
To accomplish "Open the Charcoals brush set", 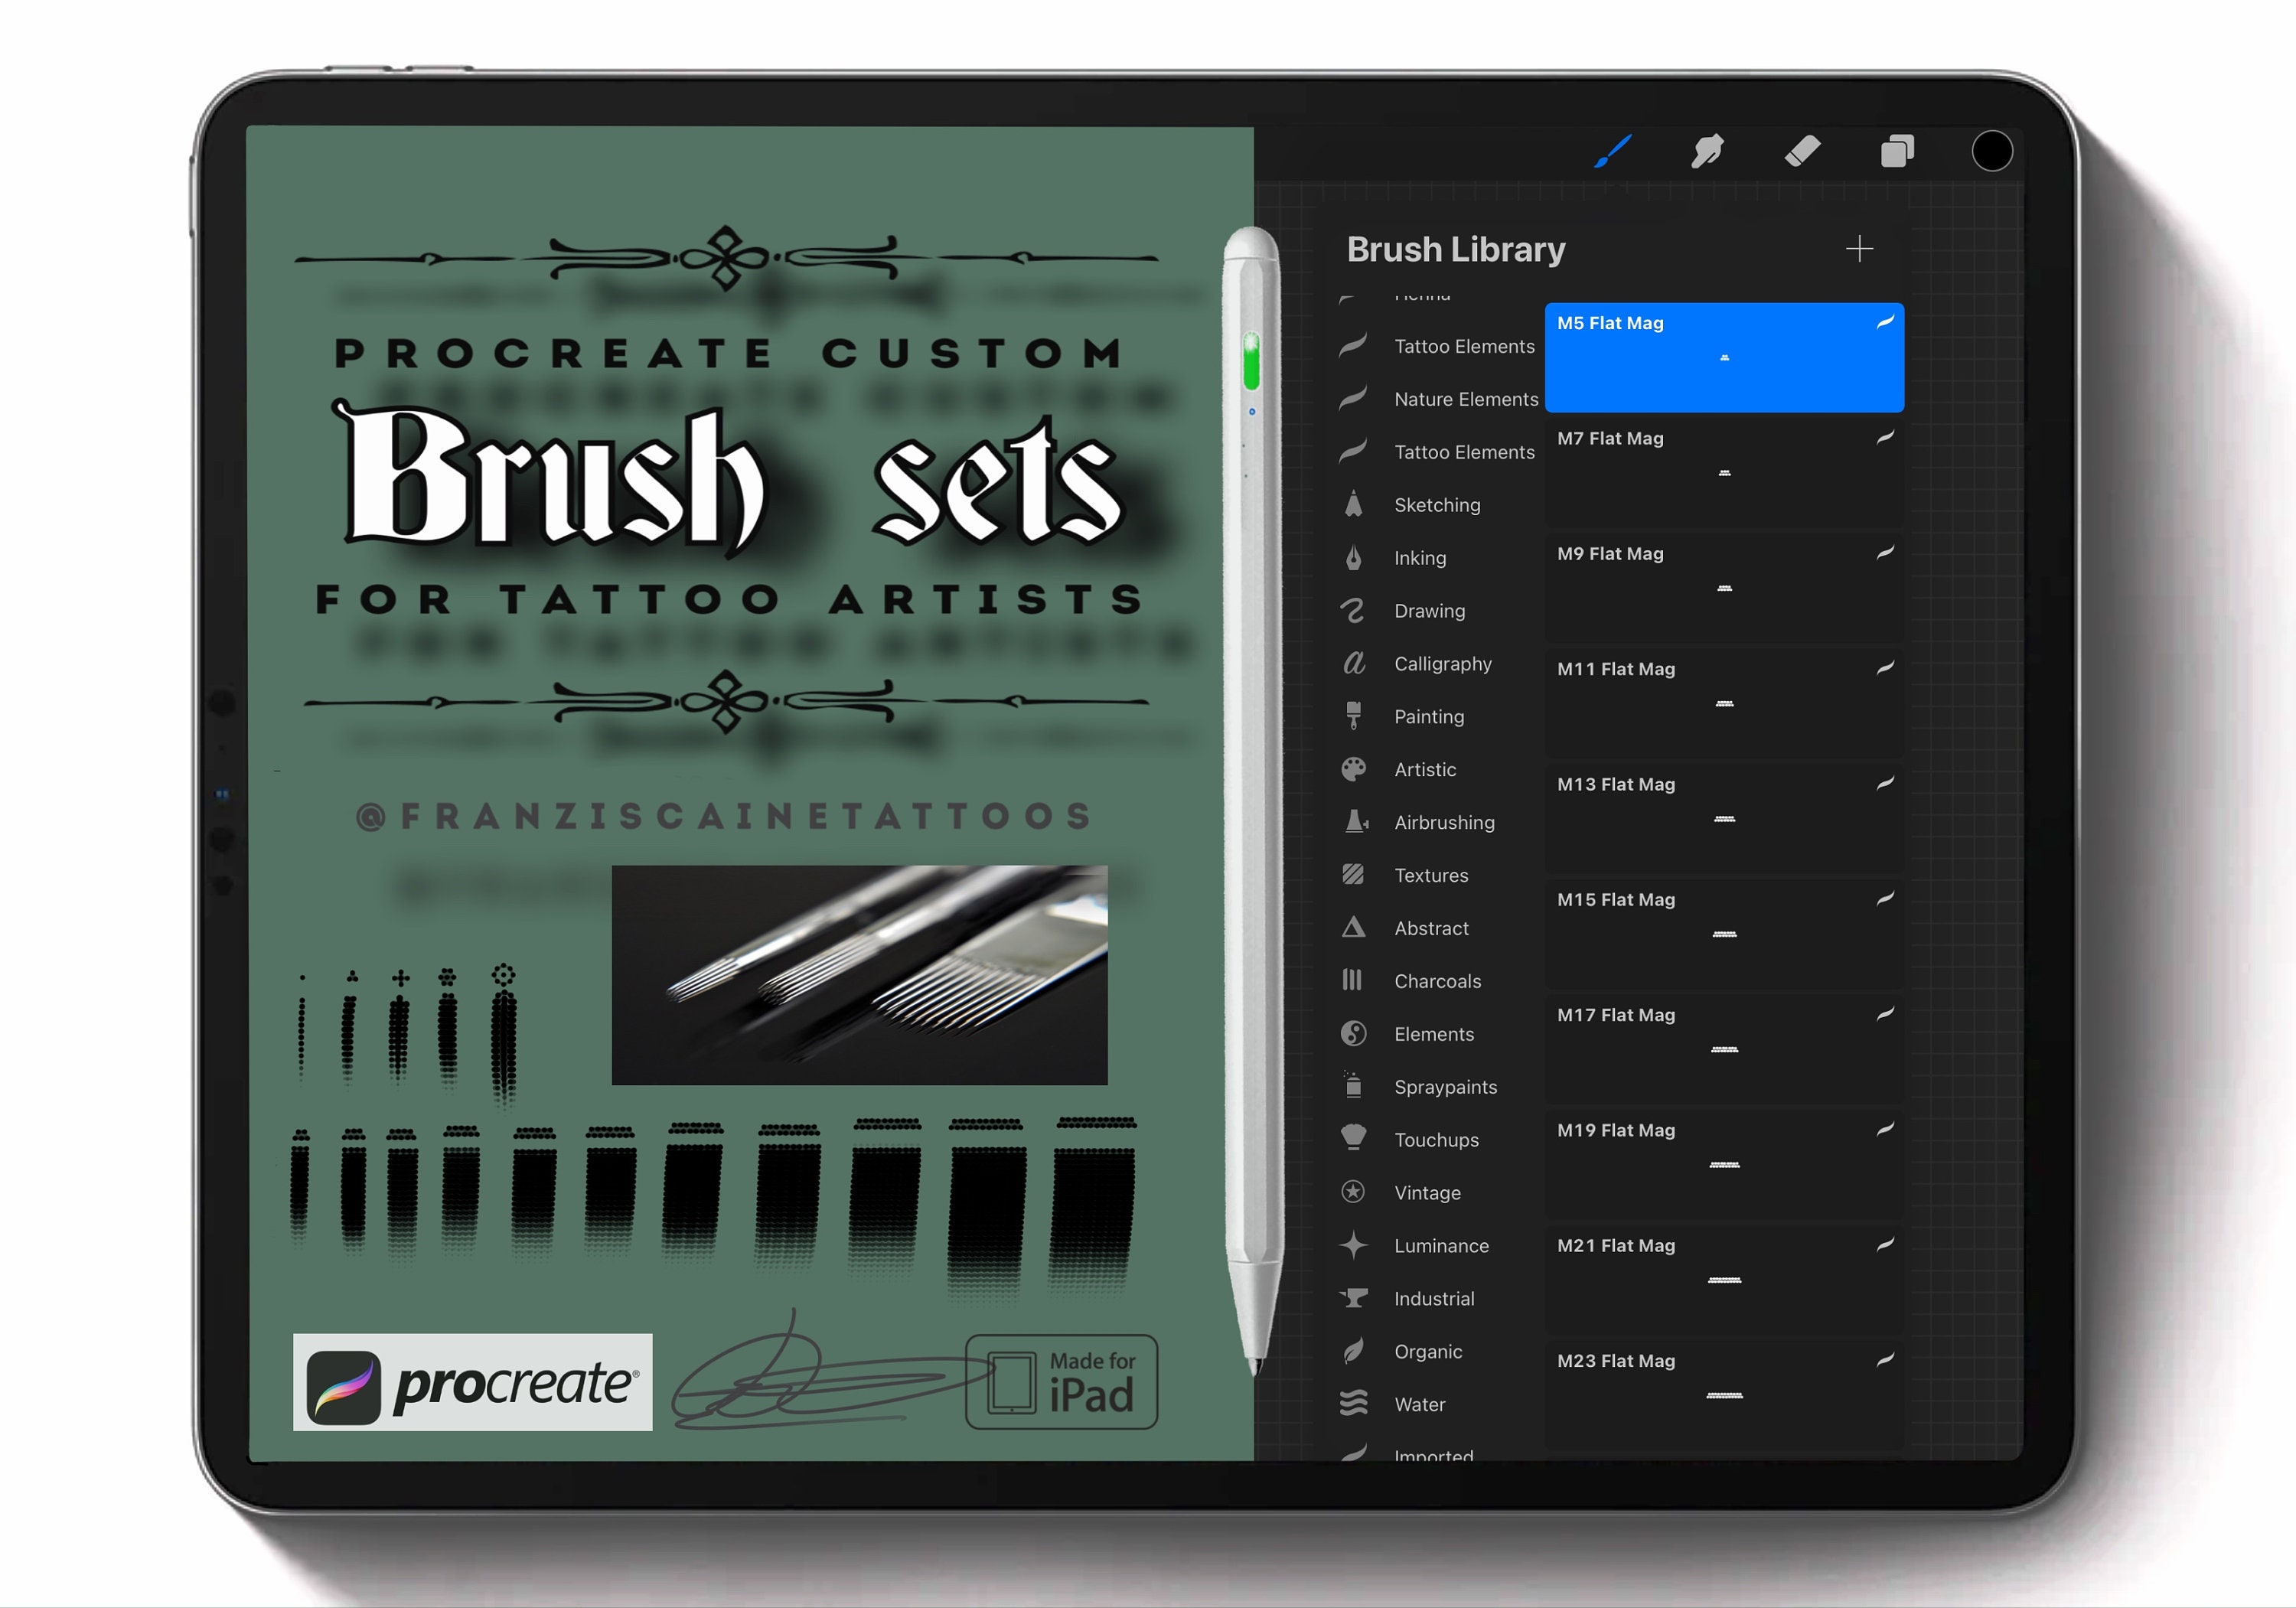I will click(1436, 982).
